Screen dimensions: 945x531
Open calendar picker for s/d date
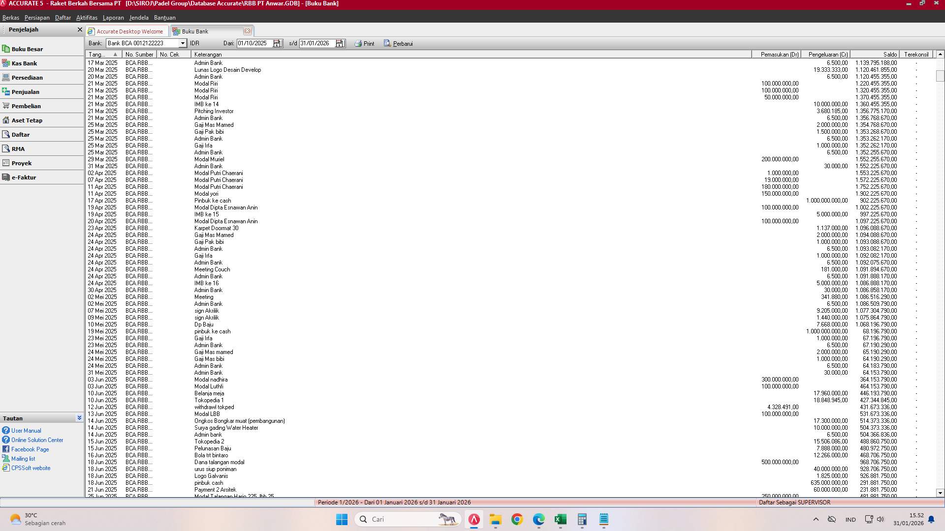(340, 43)
